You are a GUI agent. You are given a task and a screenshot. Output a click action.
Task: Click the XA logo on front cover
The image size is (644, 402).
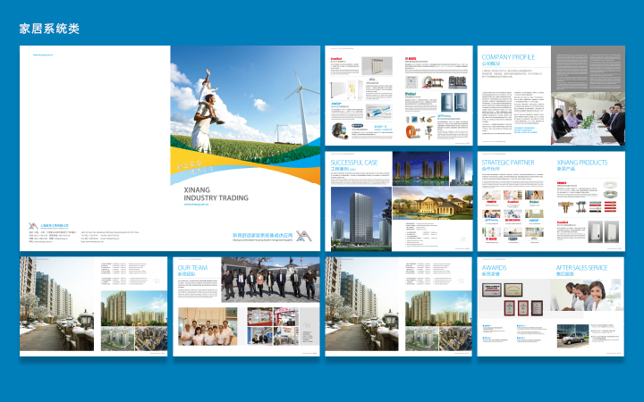(305, 237)
